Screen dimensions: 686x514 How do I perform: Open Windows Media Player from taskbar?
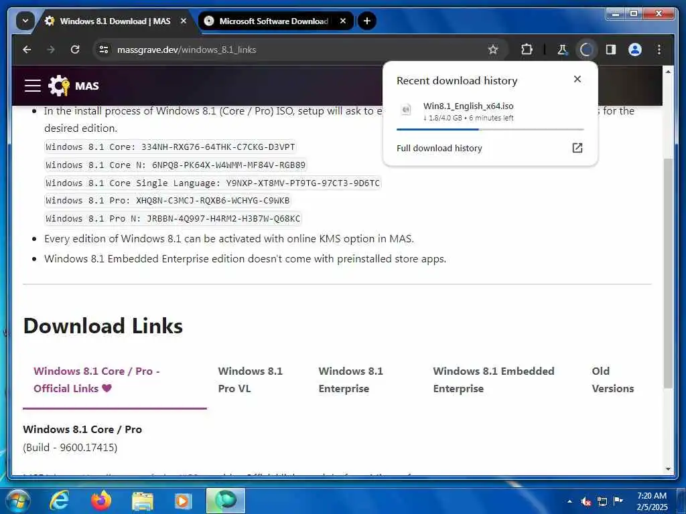click(x=183, y=501)
